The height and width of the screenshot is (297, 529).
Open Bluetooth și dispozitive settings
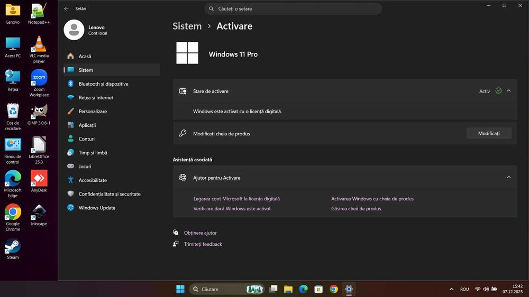tap(112, 84)
